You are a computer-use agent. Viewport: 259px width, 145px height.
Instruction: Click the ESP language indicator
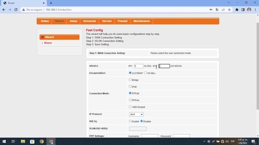tap(233, 141)
